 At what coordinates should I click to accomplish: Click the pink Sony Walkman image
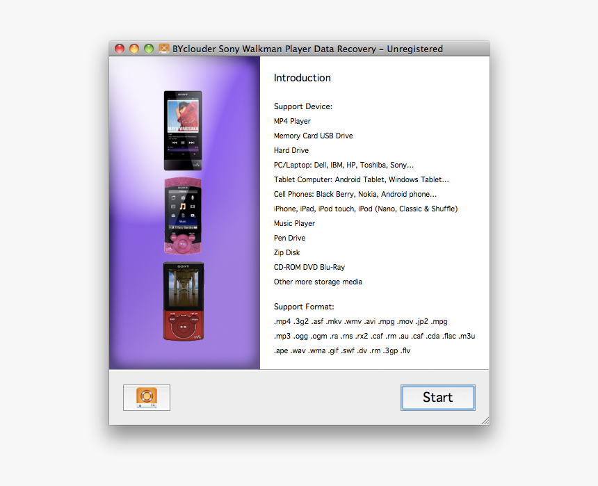183,216
